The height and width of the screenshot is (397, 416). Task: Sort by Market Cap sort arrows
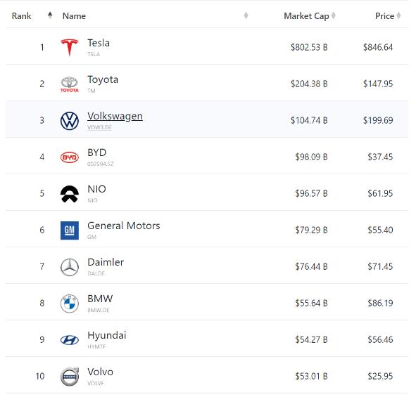click(x=334, y=15)
